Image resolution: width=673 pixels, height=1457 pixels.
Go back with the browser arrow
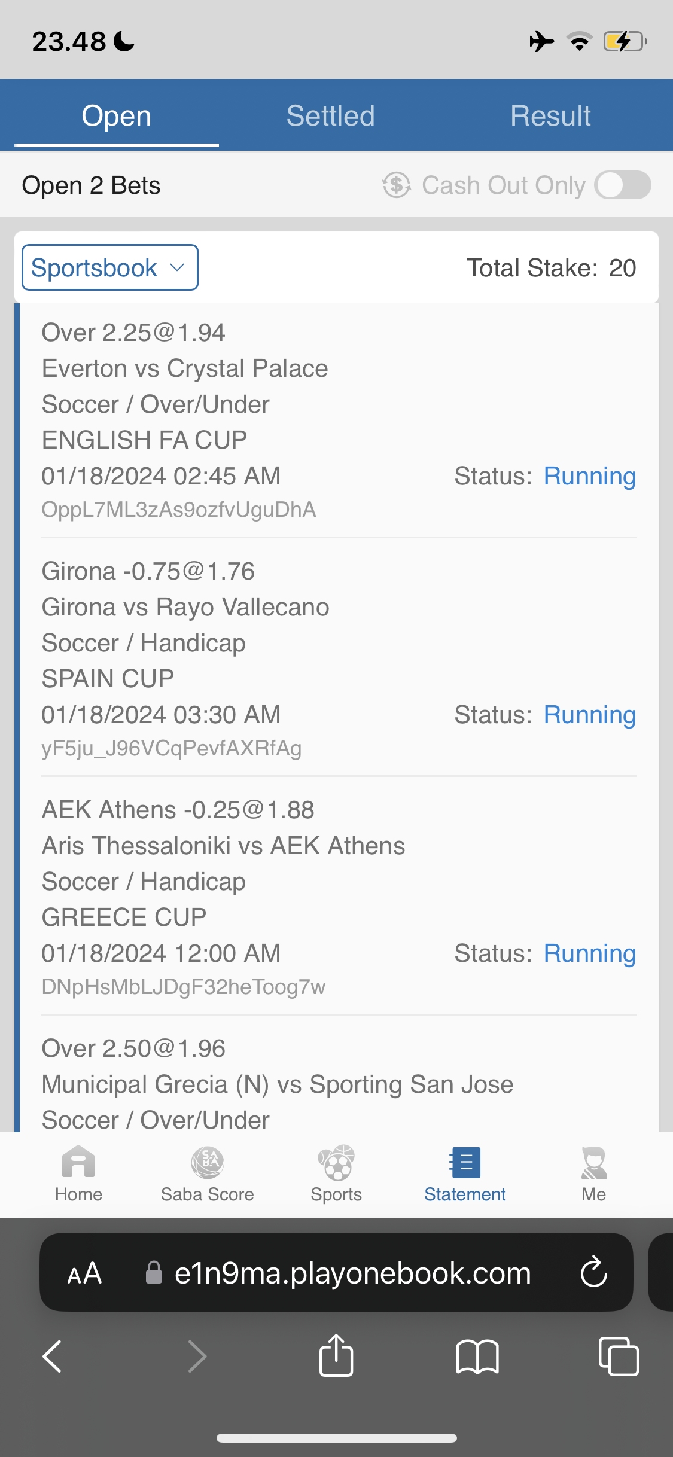(x=53, y=1356)
